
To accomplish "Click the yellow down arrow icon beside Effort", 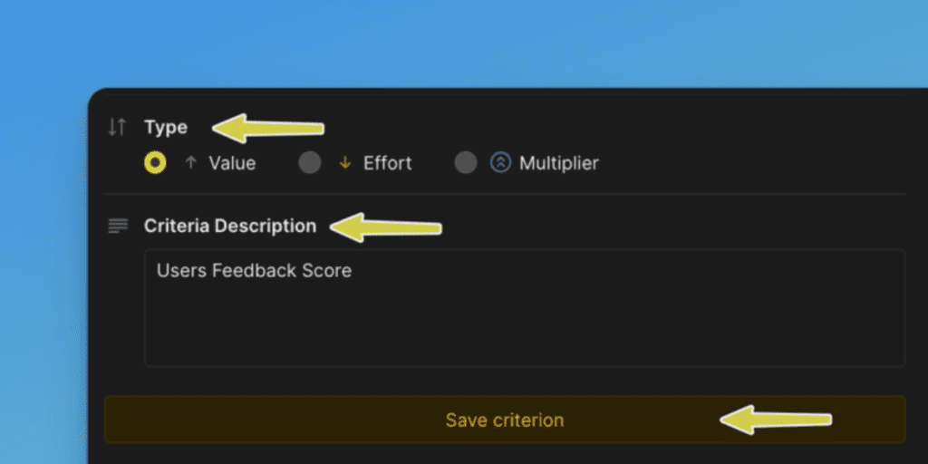I will click(344, 164).
